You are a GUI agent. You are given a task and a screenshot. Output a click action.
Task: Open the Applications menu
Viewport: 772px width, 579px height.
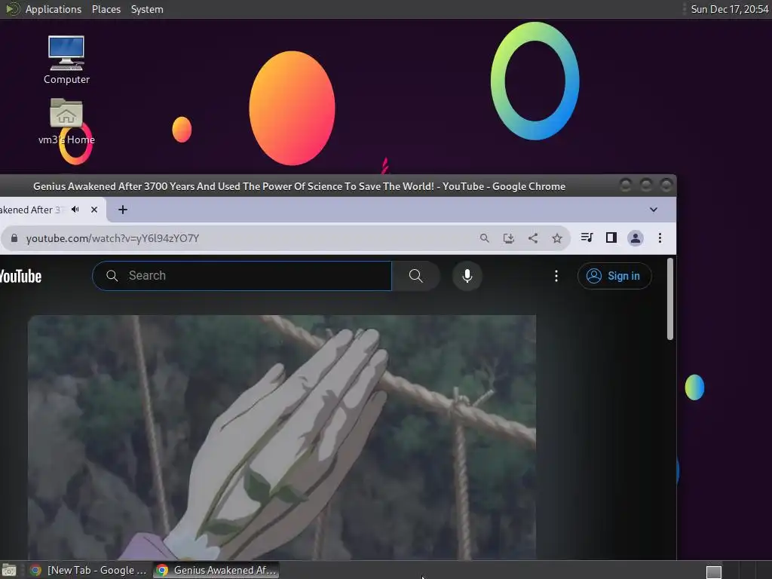click(54, 9)
